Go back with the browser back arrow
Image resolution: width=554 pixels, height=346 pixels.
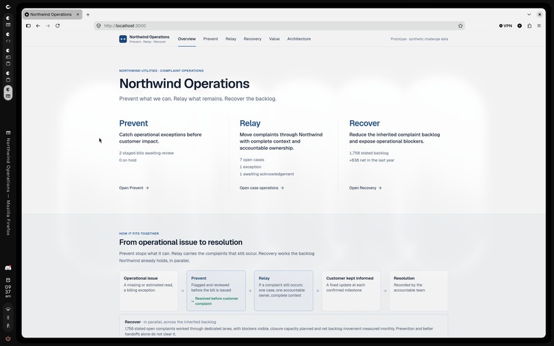[38, 26]
